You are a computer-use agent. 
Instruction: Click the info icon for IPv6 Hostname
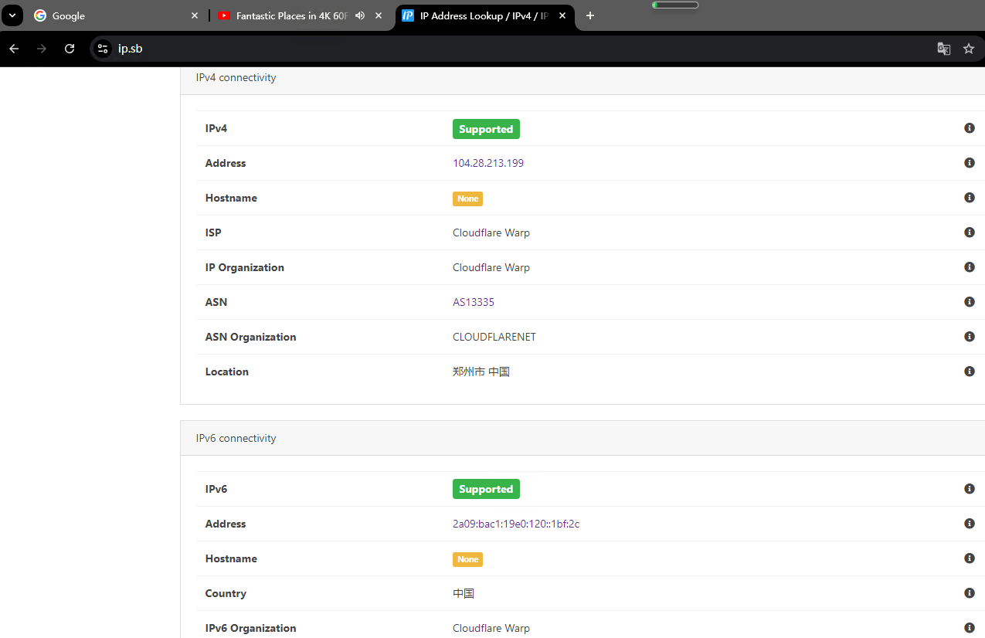[x=970, y=558]
